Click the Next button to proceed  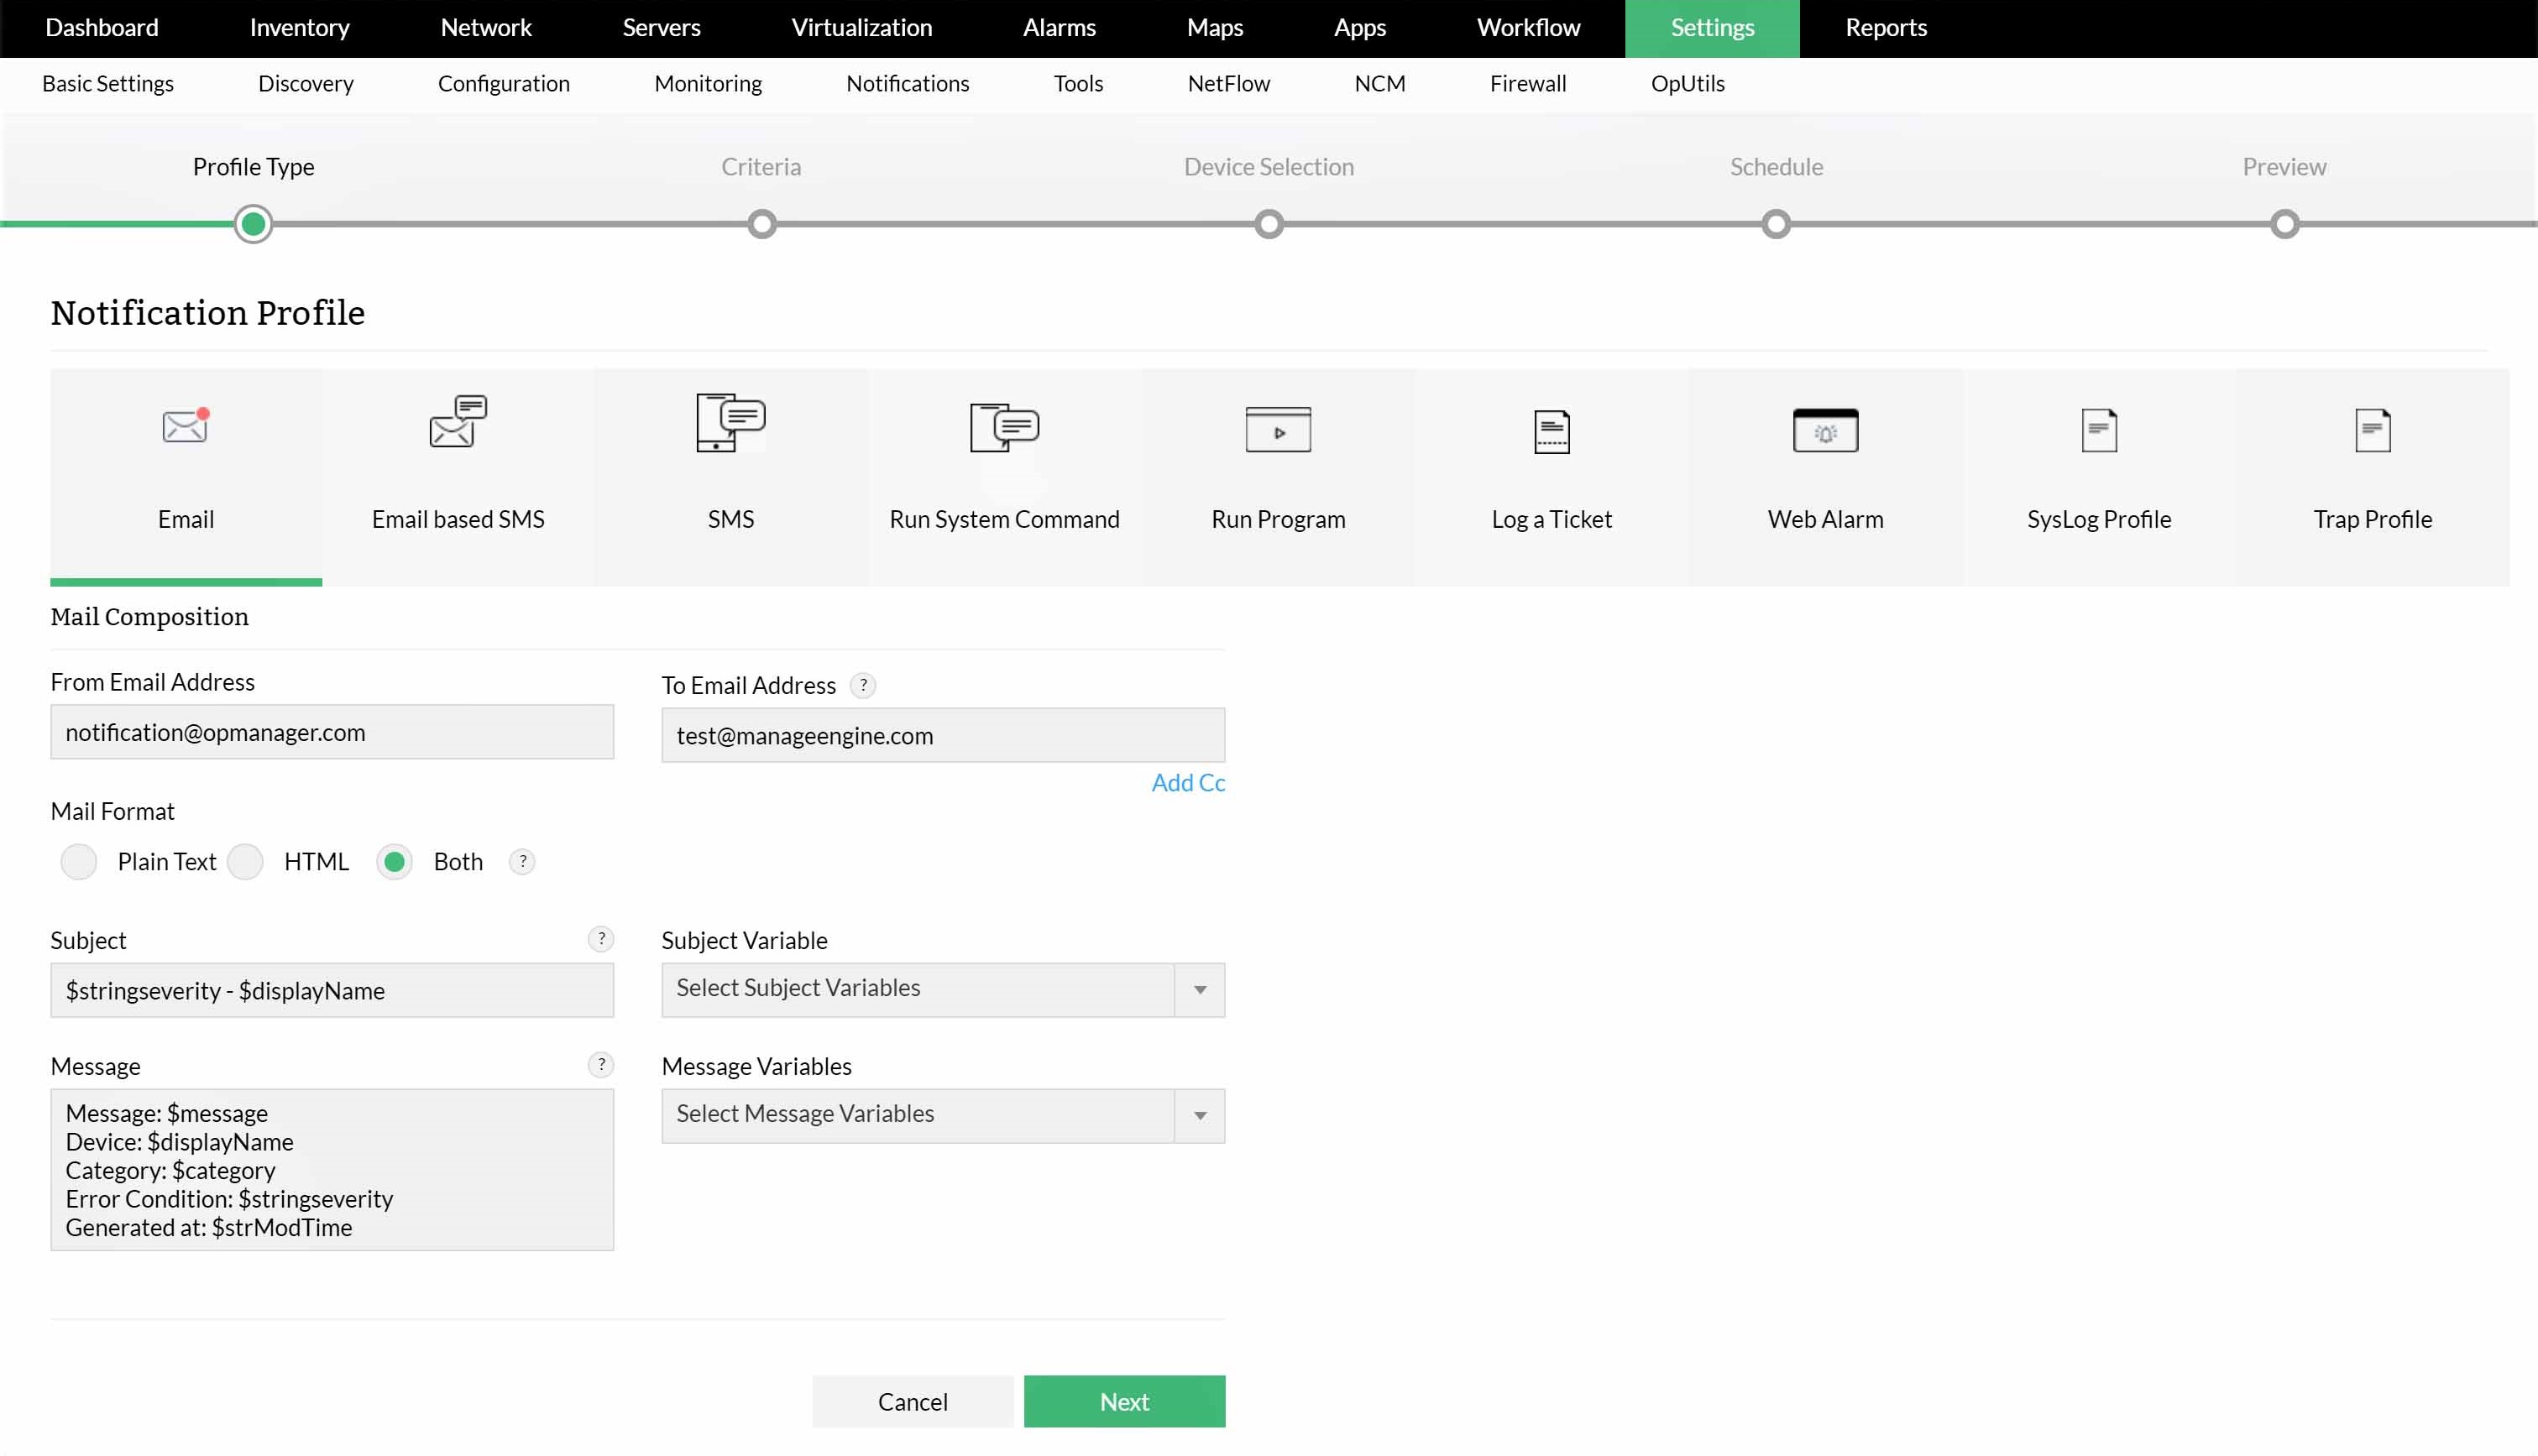(1124, 1401)
